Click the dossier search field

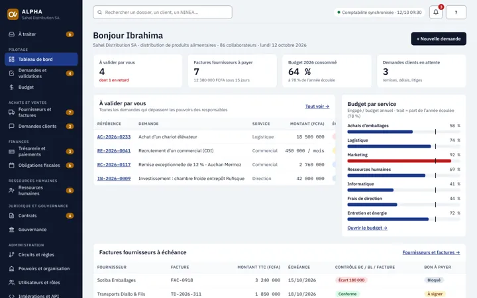pyautogui.click(x=162, y=13)
